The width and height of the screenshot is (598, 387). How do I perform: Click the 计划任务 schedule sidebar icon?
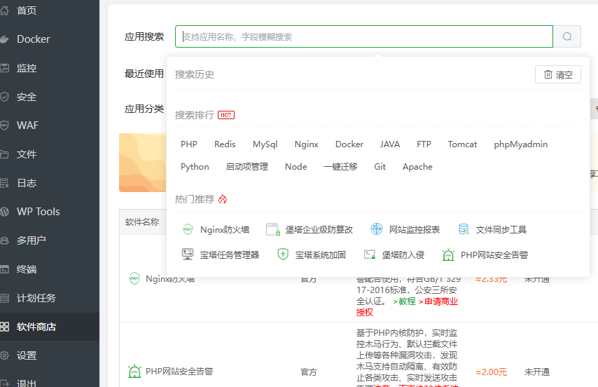click(4, 298)
